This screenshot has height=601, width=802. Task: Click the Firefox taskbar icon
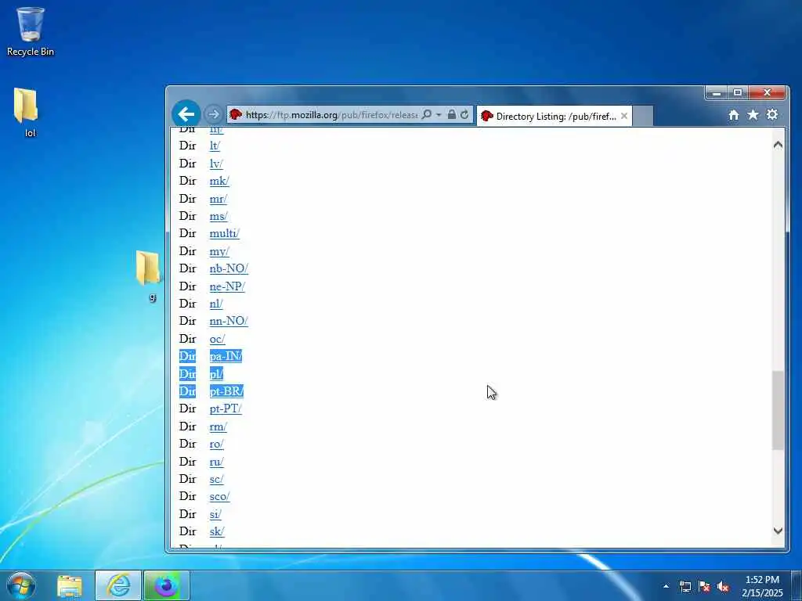point(166,585)
